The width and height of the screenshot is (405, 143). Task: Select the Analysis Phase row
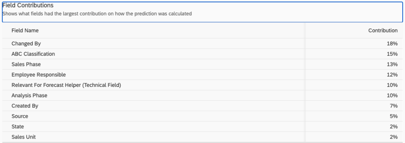202,96
